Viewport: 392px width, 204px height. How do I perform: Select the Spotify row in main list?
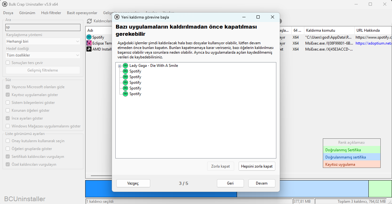98,37
